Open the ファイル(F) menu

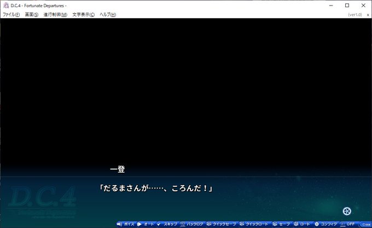pos(11,14)
